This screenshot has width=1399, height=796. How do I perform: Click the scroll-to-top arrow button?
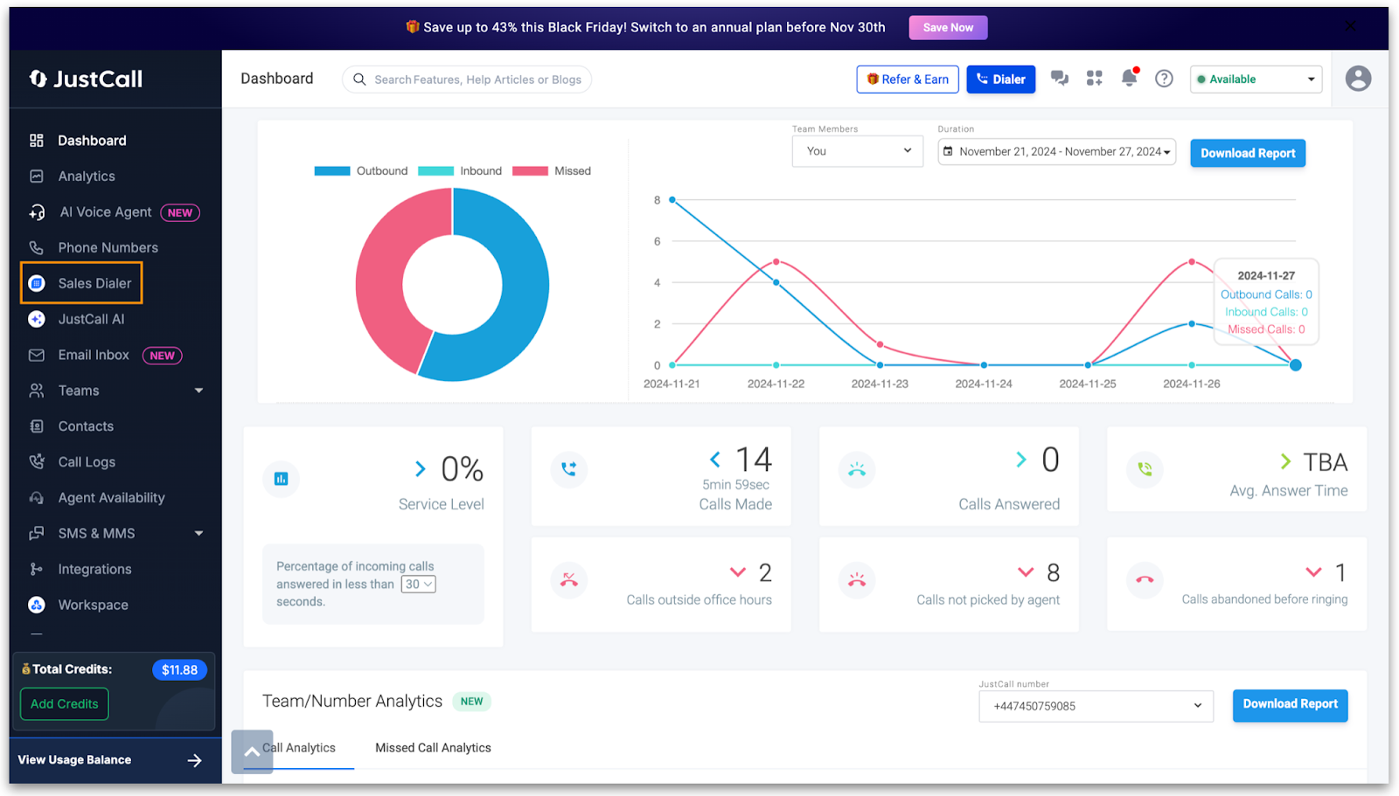pos(252,751)
